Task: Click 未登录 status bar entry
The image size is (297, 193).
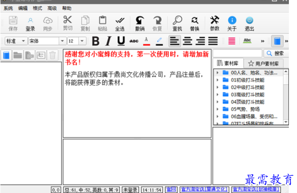Action: click(x=130, y=190)
